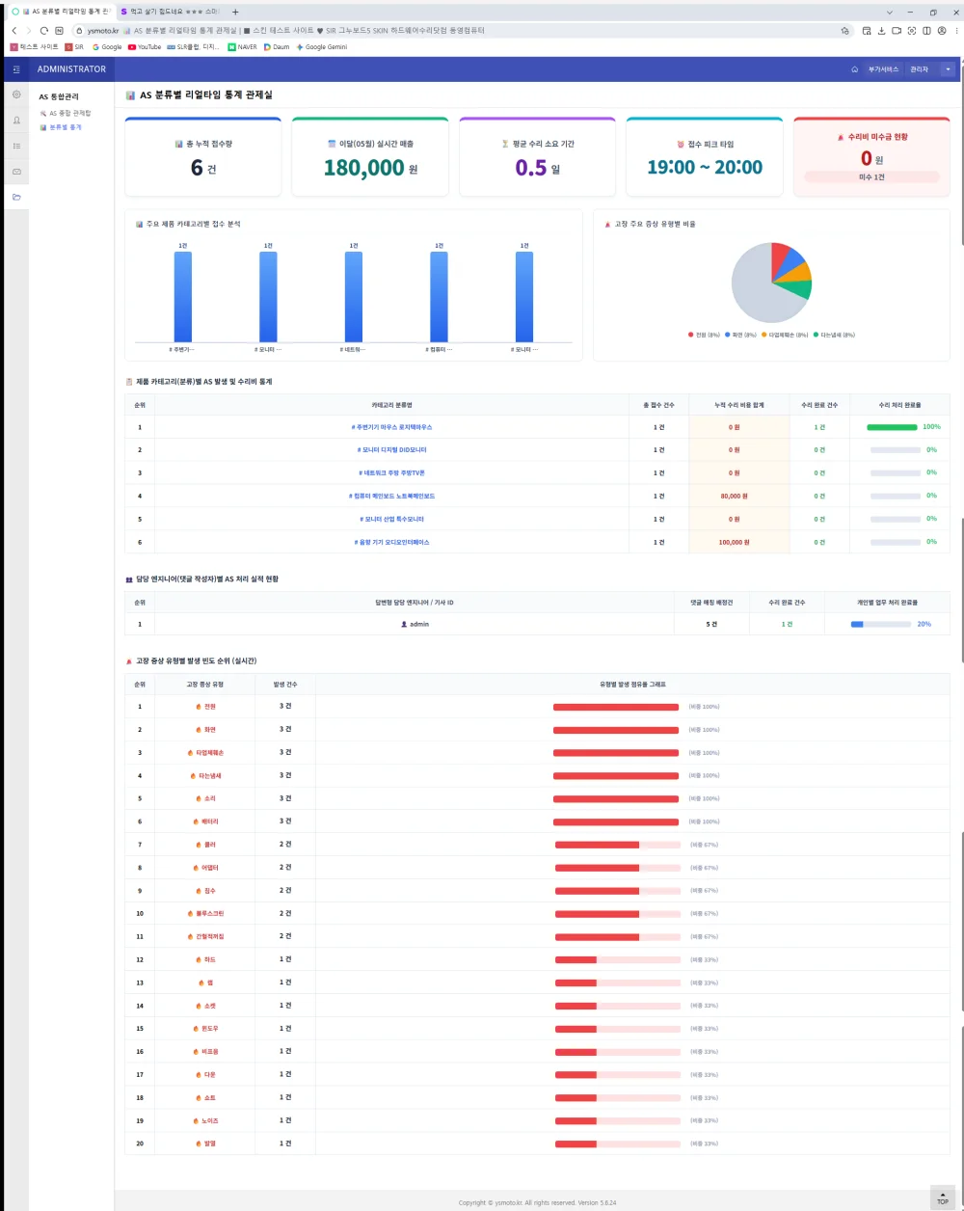Open the browser downloads icon
964x1211 pixels.
[x=881, y=31]
